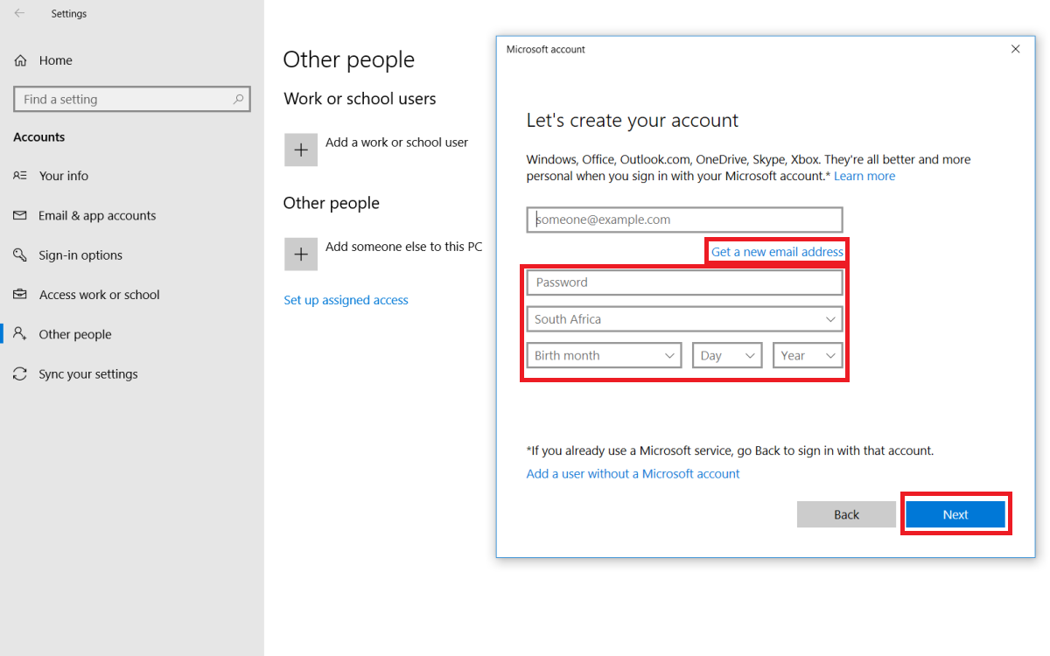Click the back arrow in Settings header
Screen dimensions: 1050x656
tap(19, 13)
